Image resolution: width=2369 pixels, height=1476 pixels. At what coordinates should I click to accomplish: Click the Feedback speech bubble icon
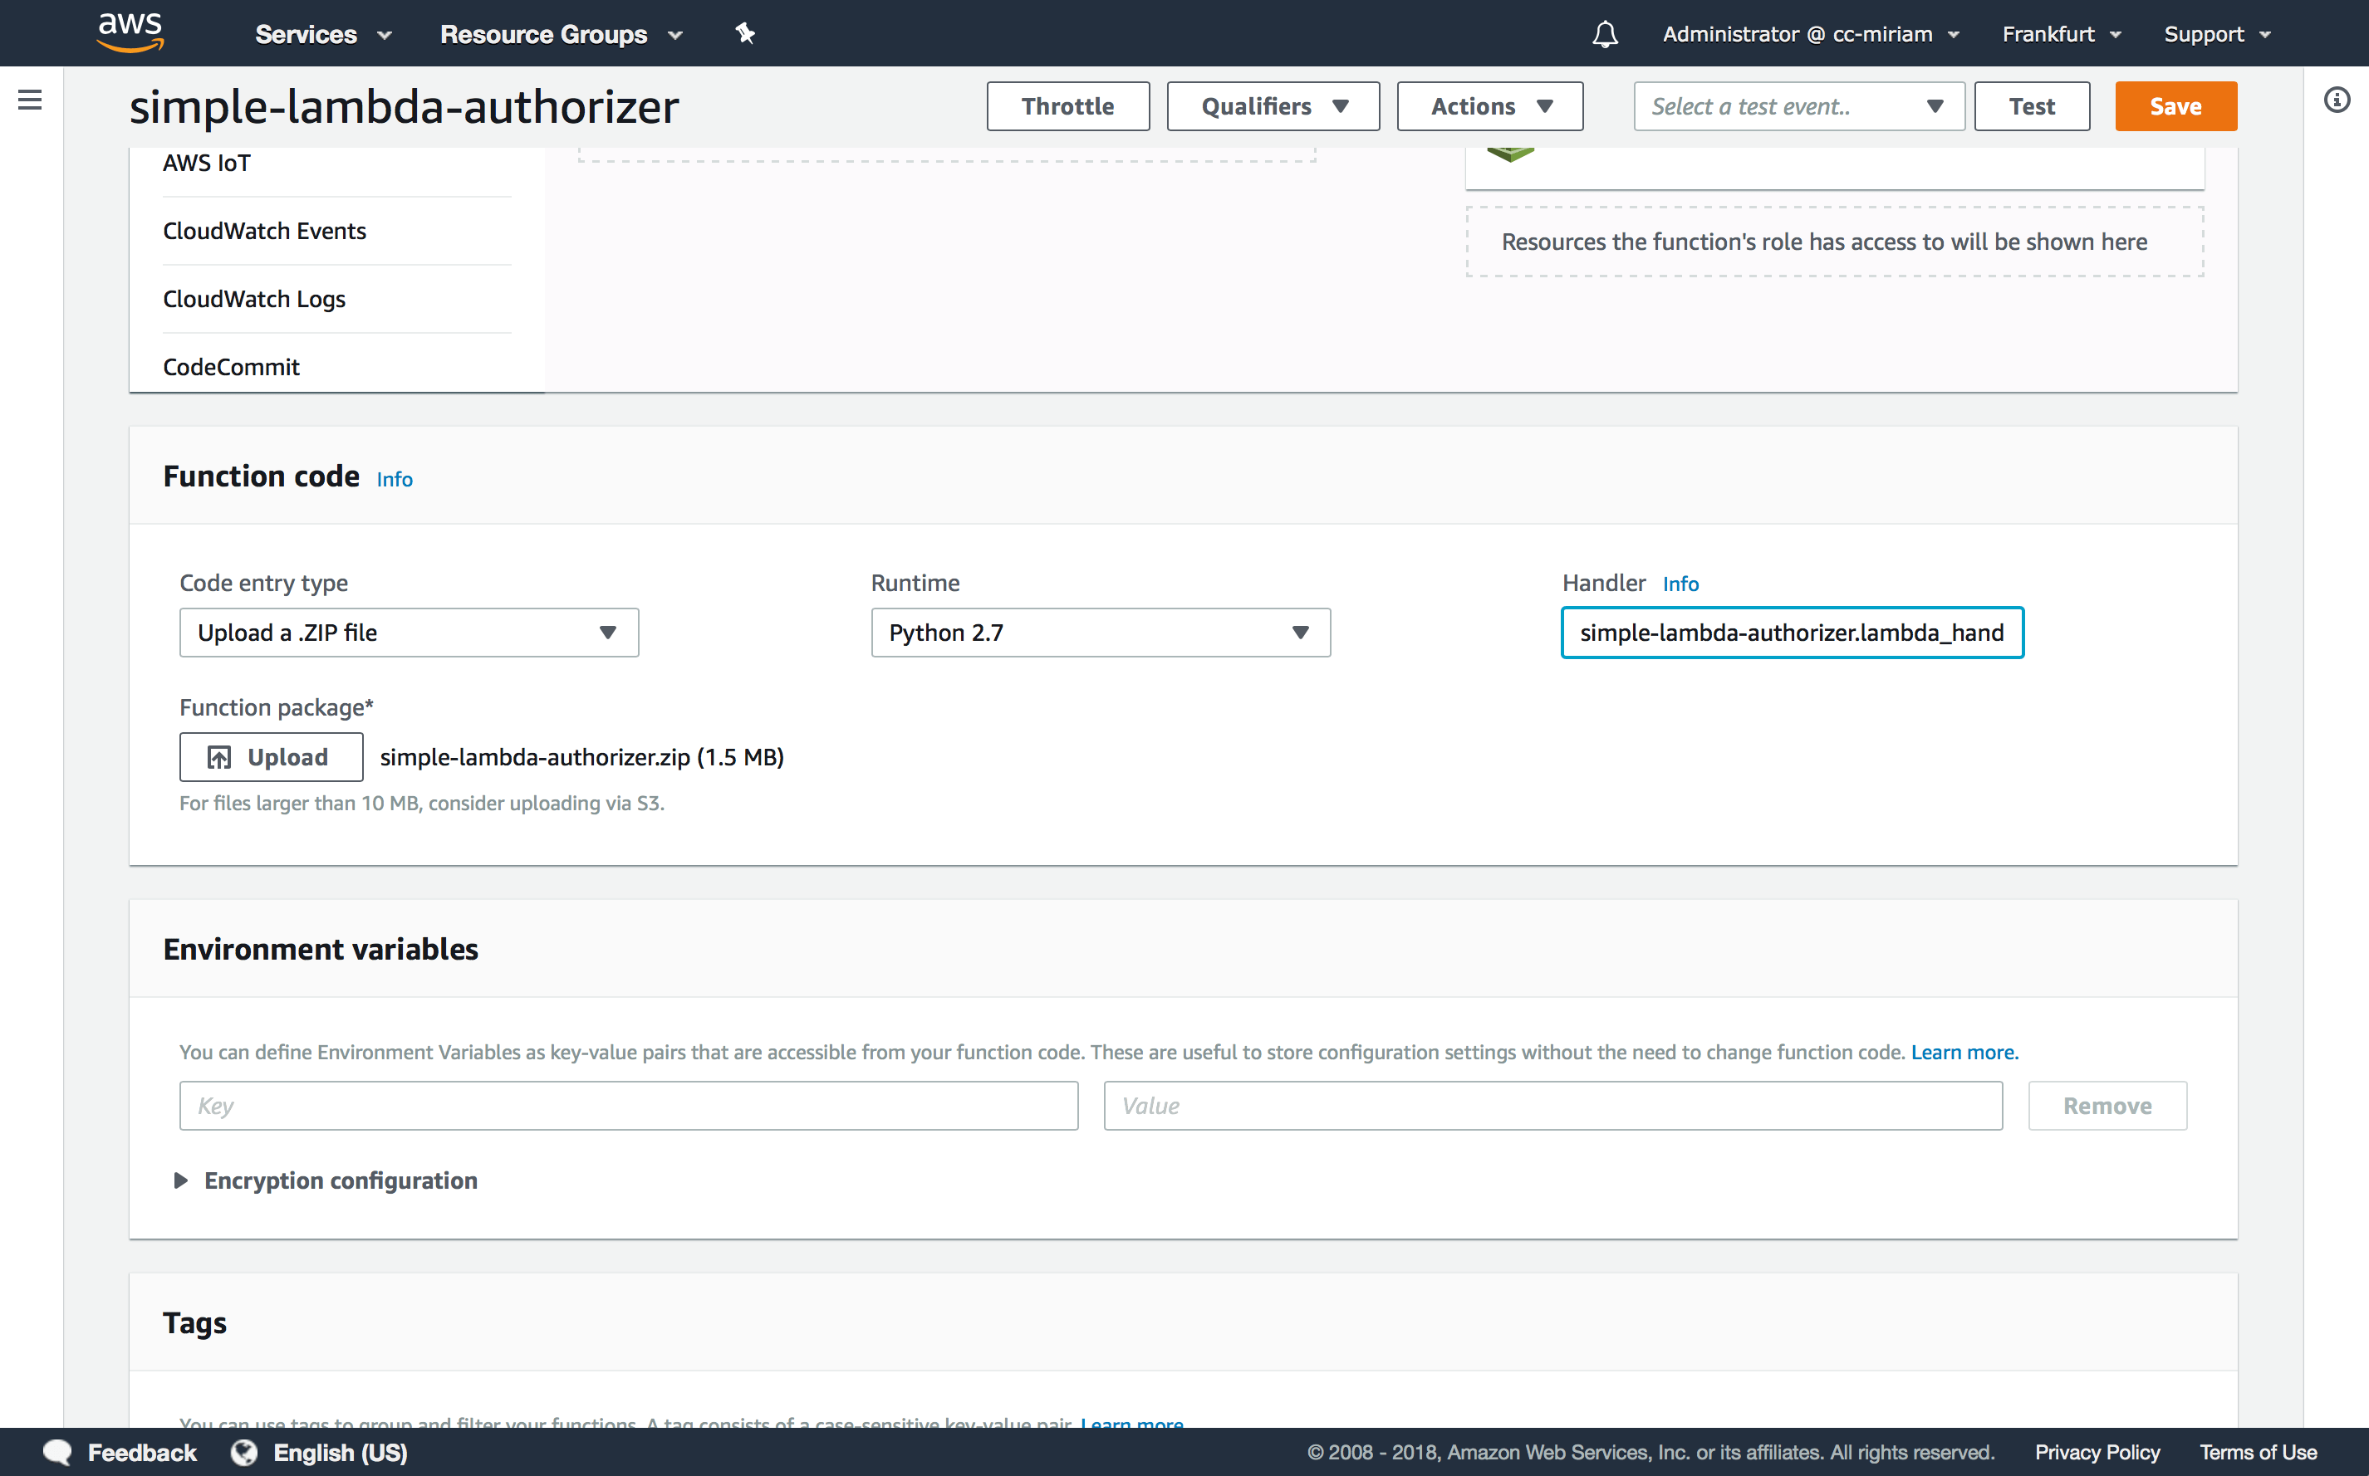(x=57, y=1452)
